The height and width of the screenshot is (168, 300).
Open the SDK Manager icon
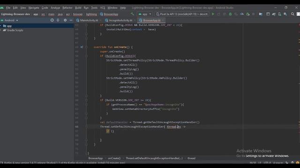click(285, 14)
